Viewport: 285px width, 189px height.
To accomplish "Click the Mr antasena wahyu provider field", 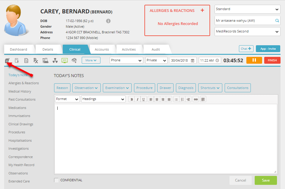I will click(x=247, y=21).
